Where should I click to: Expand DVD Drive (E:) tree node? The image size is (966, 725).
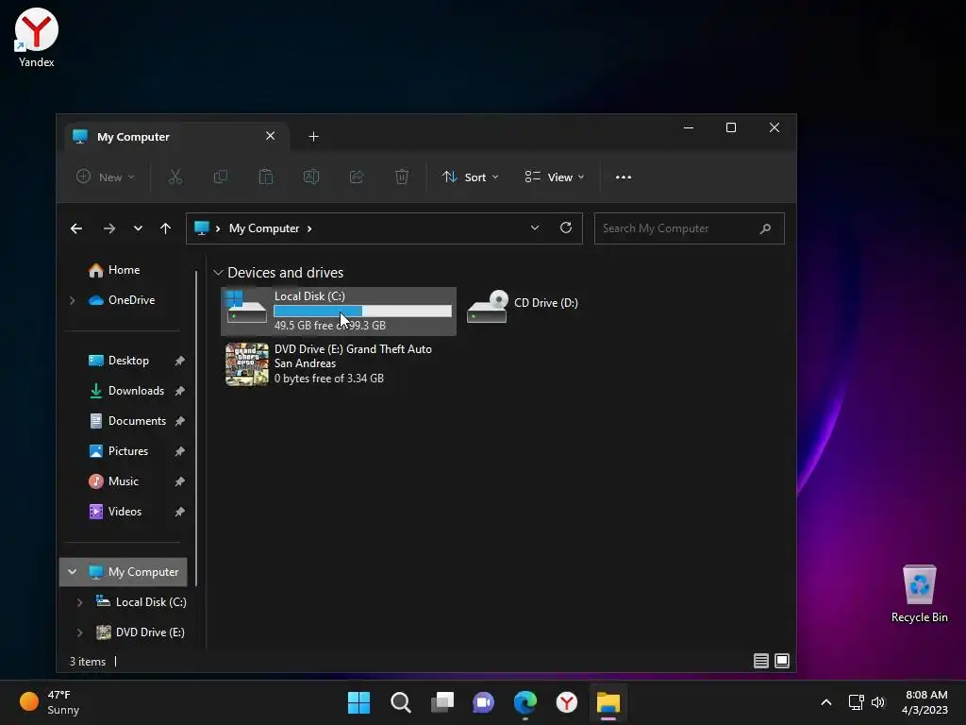(x=79, y=632)
